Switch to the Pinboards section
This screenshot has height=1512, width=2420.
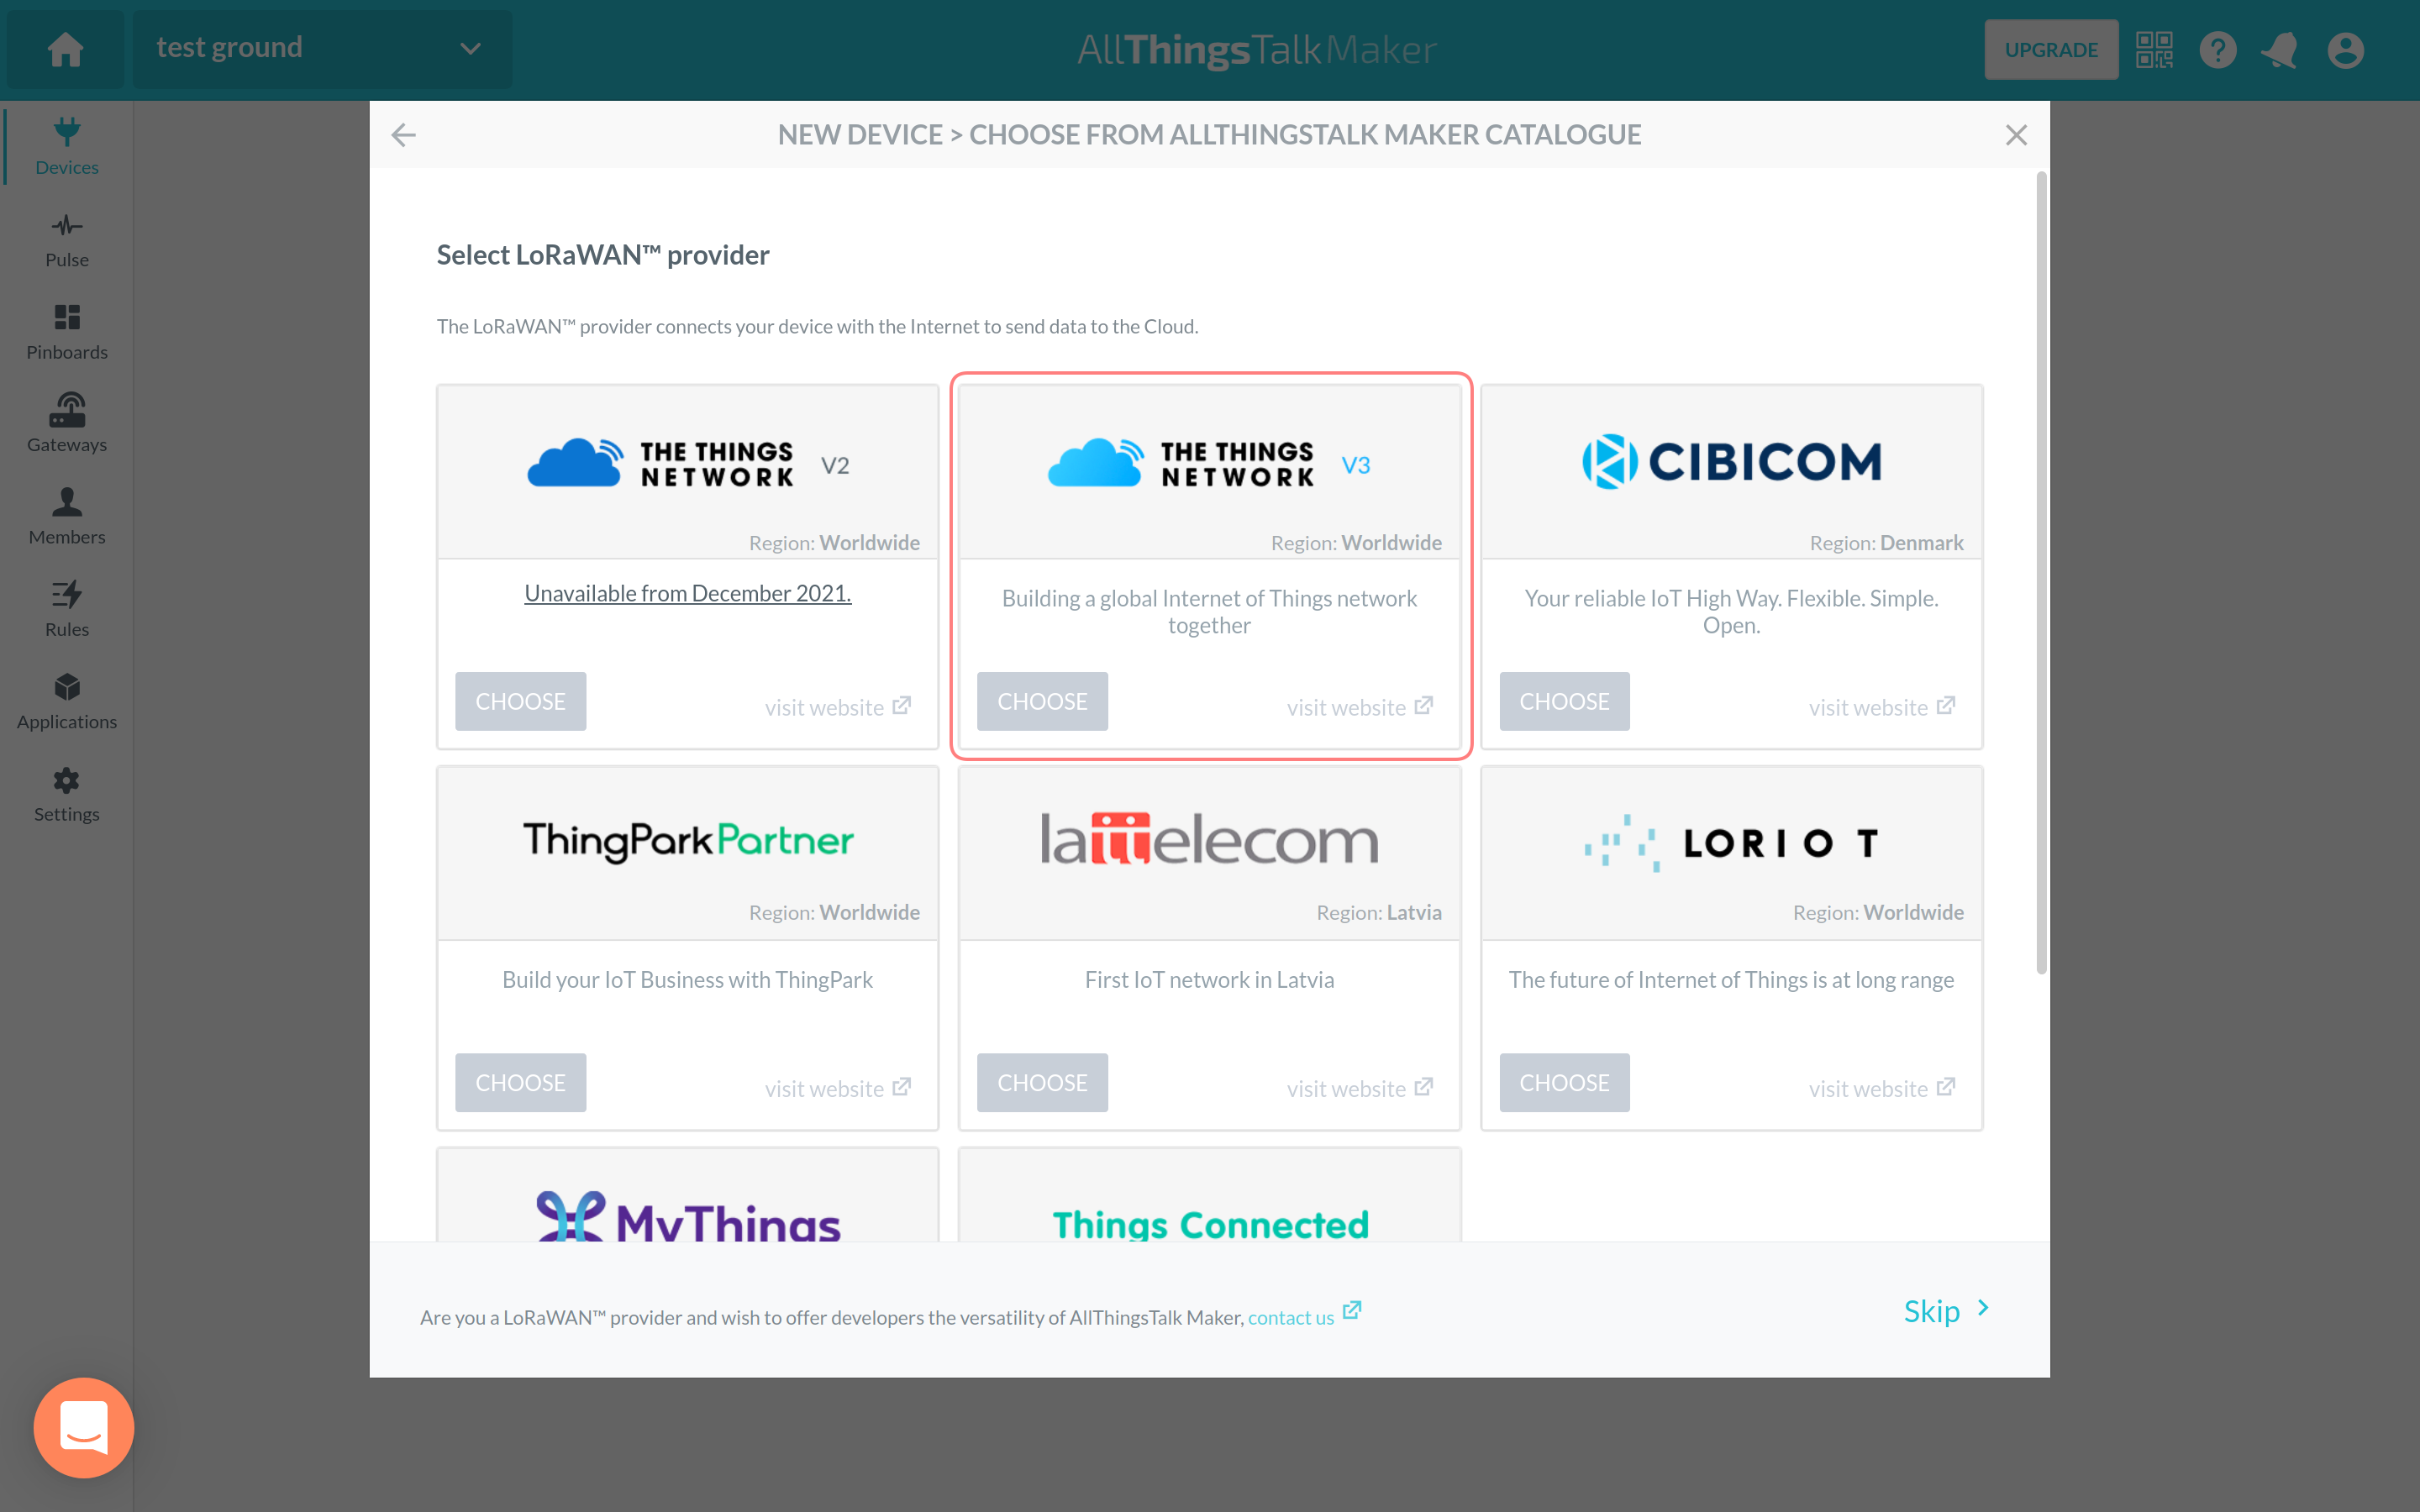[x=67, y=331]
